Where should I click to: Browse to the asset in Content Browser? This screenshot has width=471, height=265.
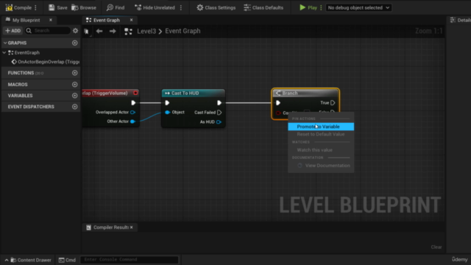pos(84,7)
